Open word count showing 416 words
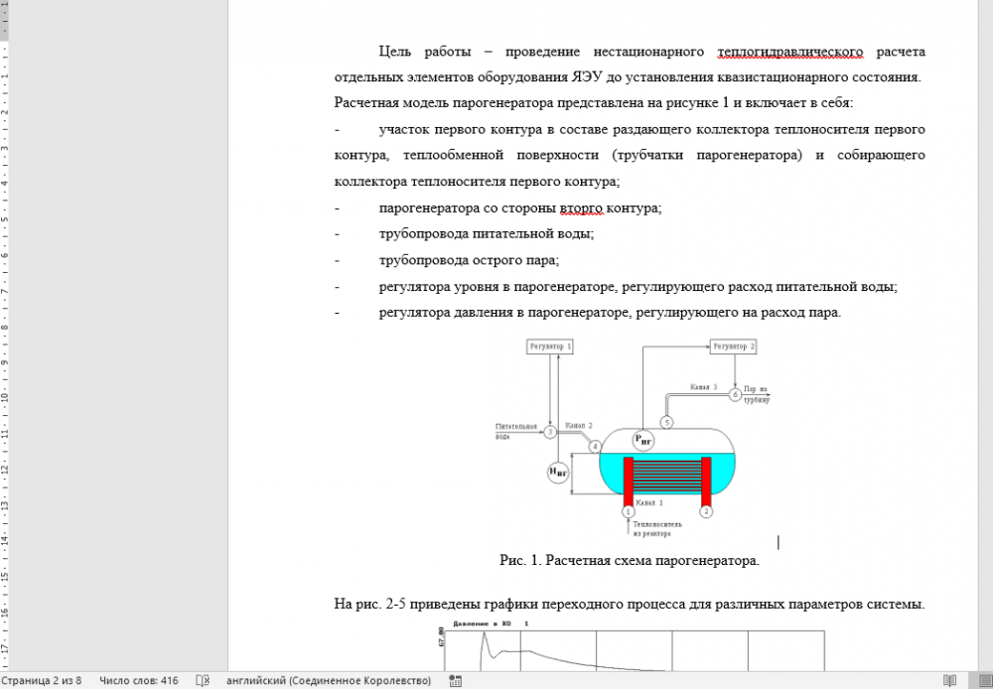 [139, 680]
